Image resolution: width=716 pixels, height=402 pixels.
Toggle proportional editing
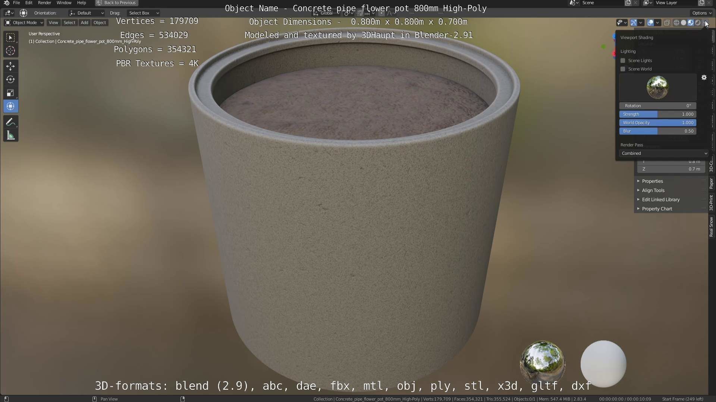click(381, 13)
